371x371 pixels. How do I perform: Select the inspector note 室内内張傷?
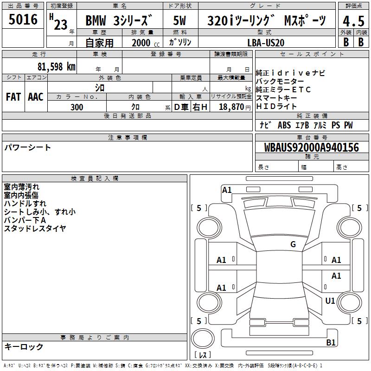(21, 195)
